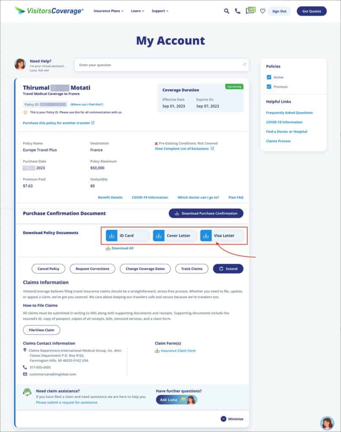
Task: Expand the Insurance Plans menu
Action: click(108, 11)
